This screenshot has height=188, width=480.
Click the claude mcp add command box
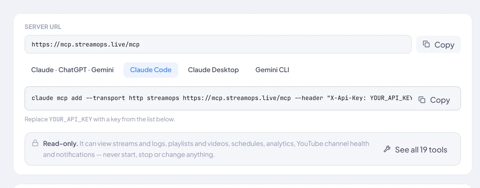pyautogui.click(x=243, y=98)
